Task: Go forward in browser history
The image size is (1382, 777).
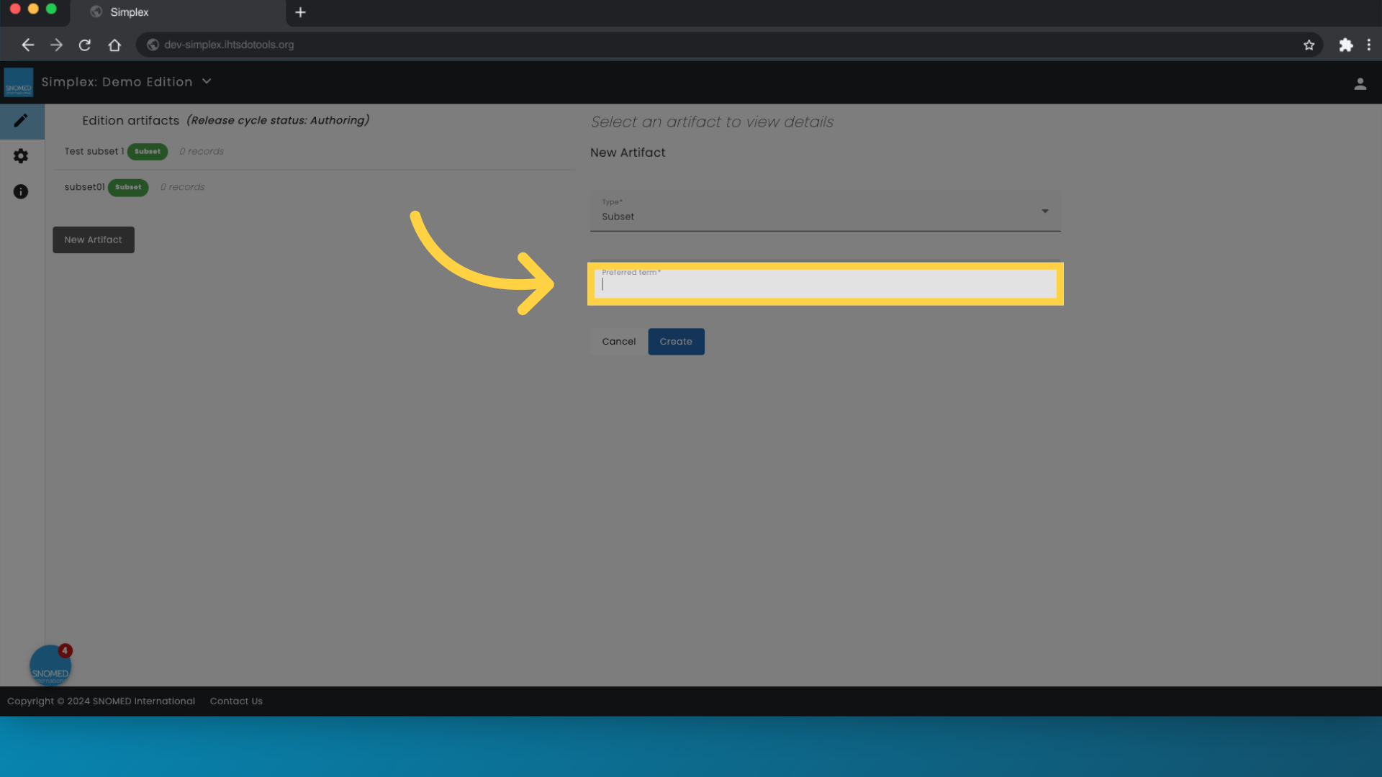Action: 56,45
